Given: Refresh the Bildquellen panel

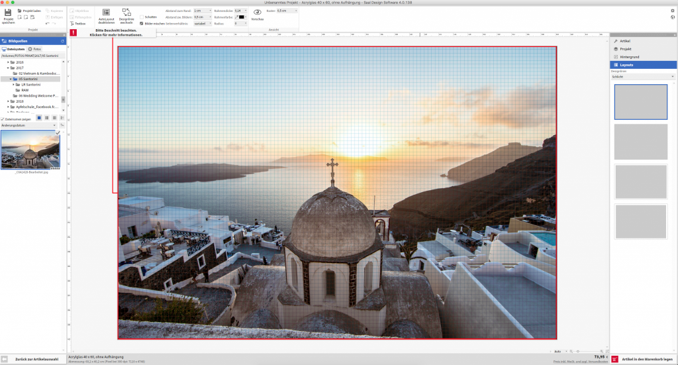Looking at the screenshot, I should click(x=63, y=41).
